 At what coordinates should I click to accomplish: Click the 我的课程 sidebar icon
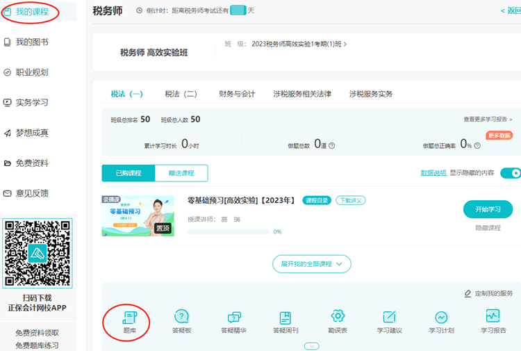coord(8,12)
